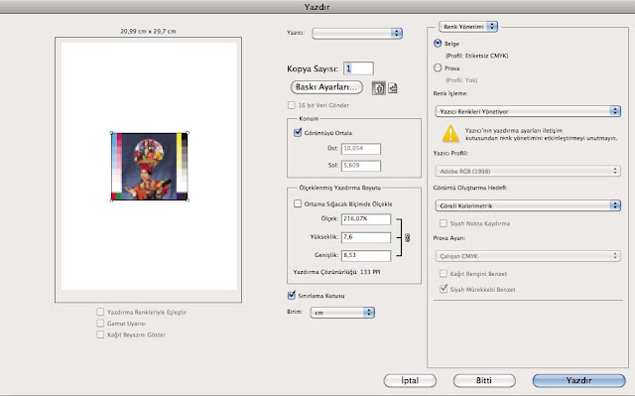Open the Çalışan CMYK dropdown
This screenshot has height=396, width=635.
[x=528, y=256]
